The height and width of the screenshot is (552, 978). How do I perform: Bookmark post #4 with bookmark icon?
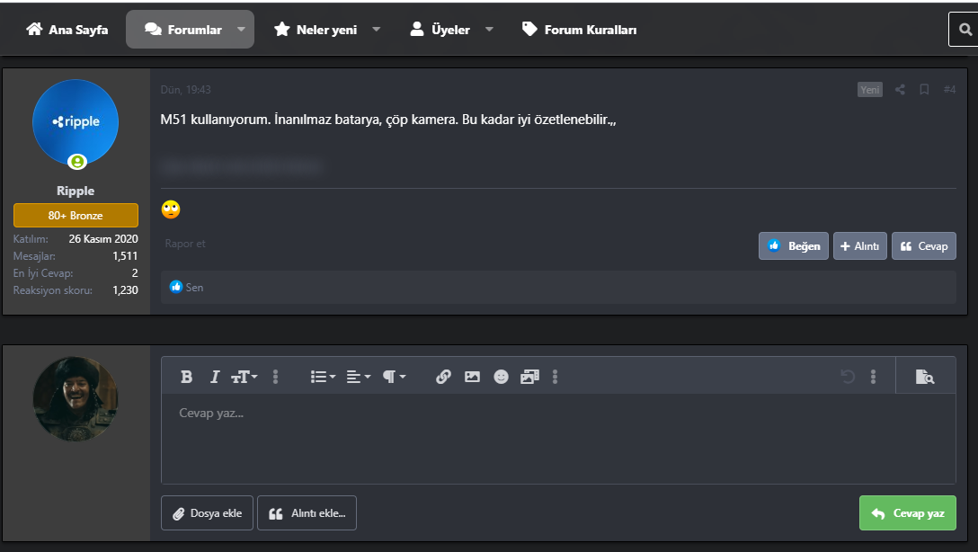(924, 90)
